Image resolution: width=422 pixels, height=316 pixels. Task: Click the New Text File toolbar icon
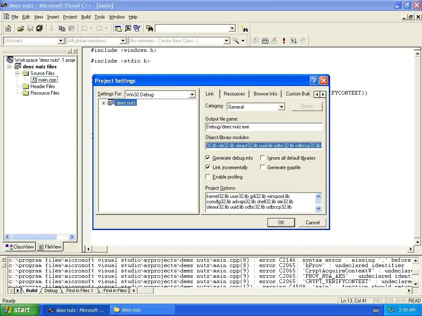click(8, 28)
